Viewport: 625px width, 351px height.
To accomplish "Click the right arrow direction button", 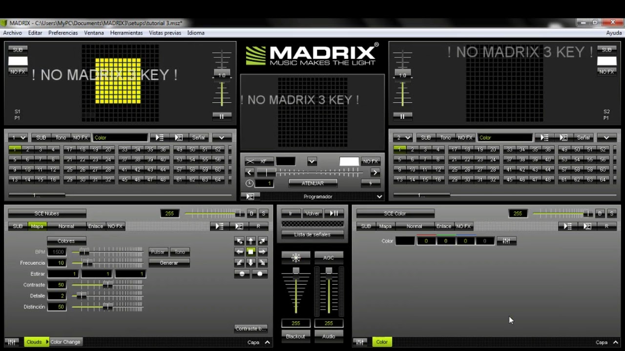I will (x=262, y=252).
